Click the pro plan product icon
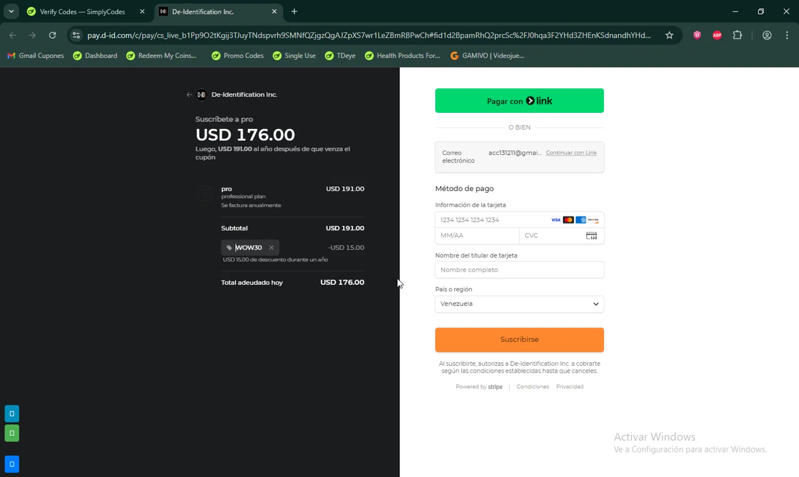This screenshot has width=799, height=477. click(x=205, y=194)
